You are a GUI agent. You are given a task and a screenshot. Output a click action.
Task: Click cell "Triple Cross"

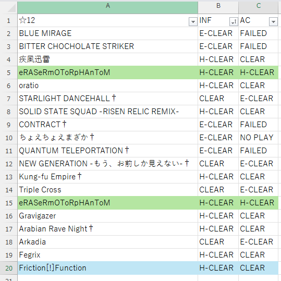point(108,190)
